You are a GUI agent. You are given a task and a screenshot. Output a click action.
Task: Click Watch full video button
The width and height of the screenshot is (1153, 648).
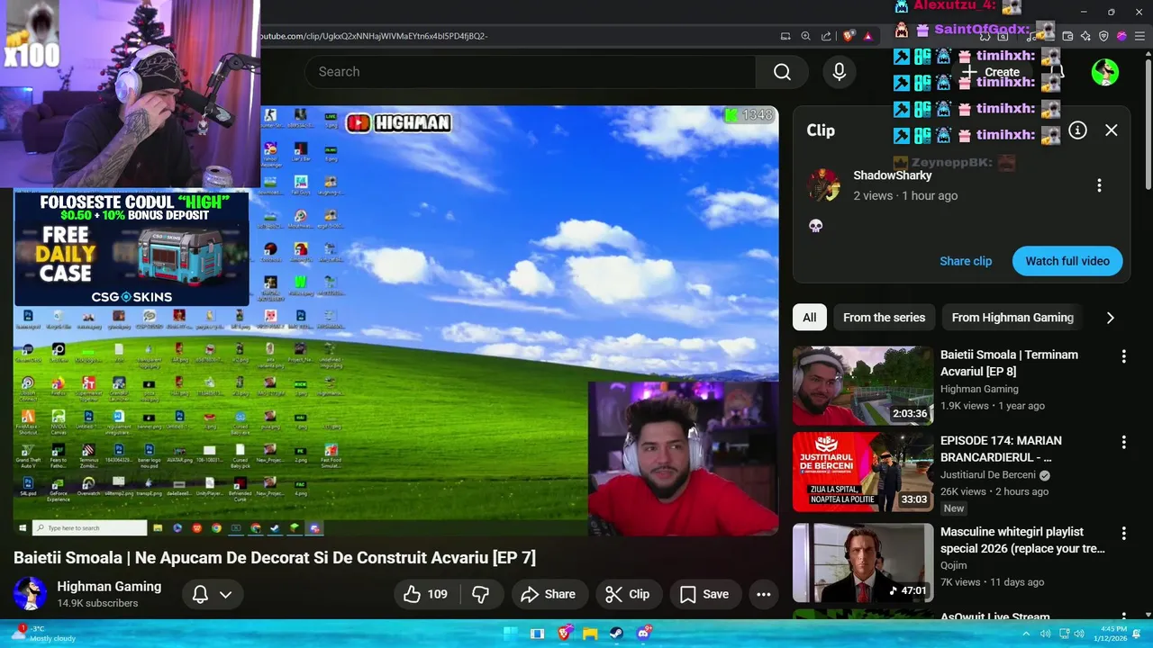pyautogui.click(x=1067, y=261)
